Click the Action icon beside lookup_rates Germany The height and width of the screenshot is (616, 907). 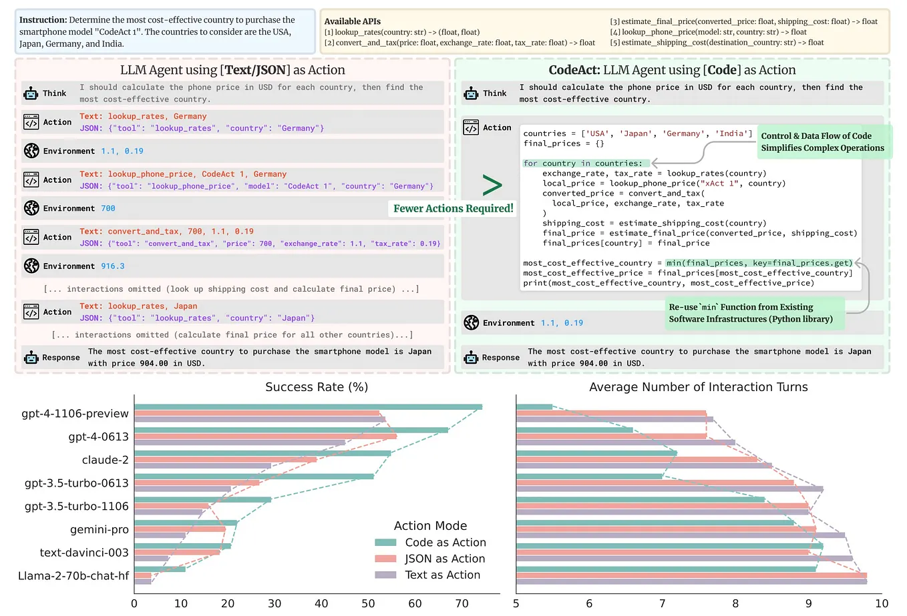click(30, 122)
